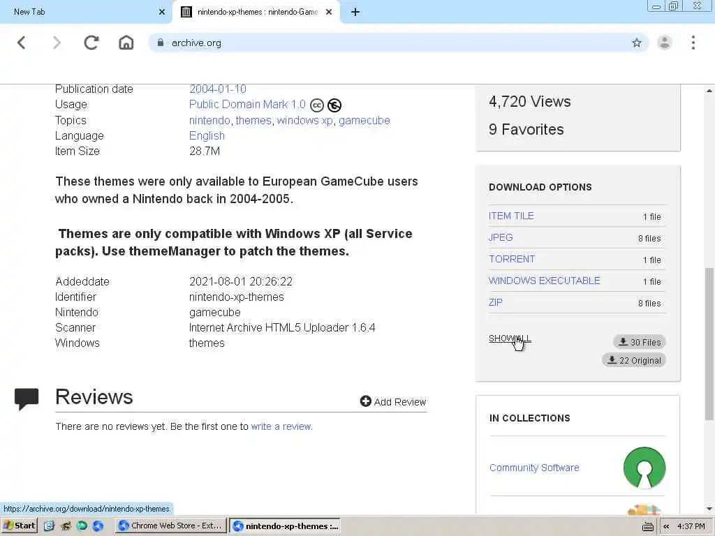Download the WINDOWS EXECUTABLE file
The height and width of the screenshot is (536, 715).
pyautogui.click(x=544, y=281)
